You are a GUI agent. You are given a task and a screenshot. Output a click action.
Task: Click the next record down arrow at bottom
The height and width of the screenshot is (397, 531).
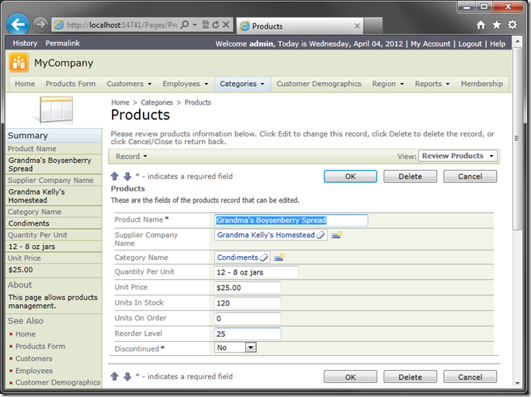point(127,376)
